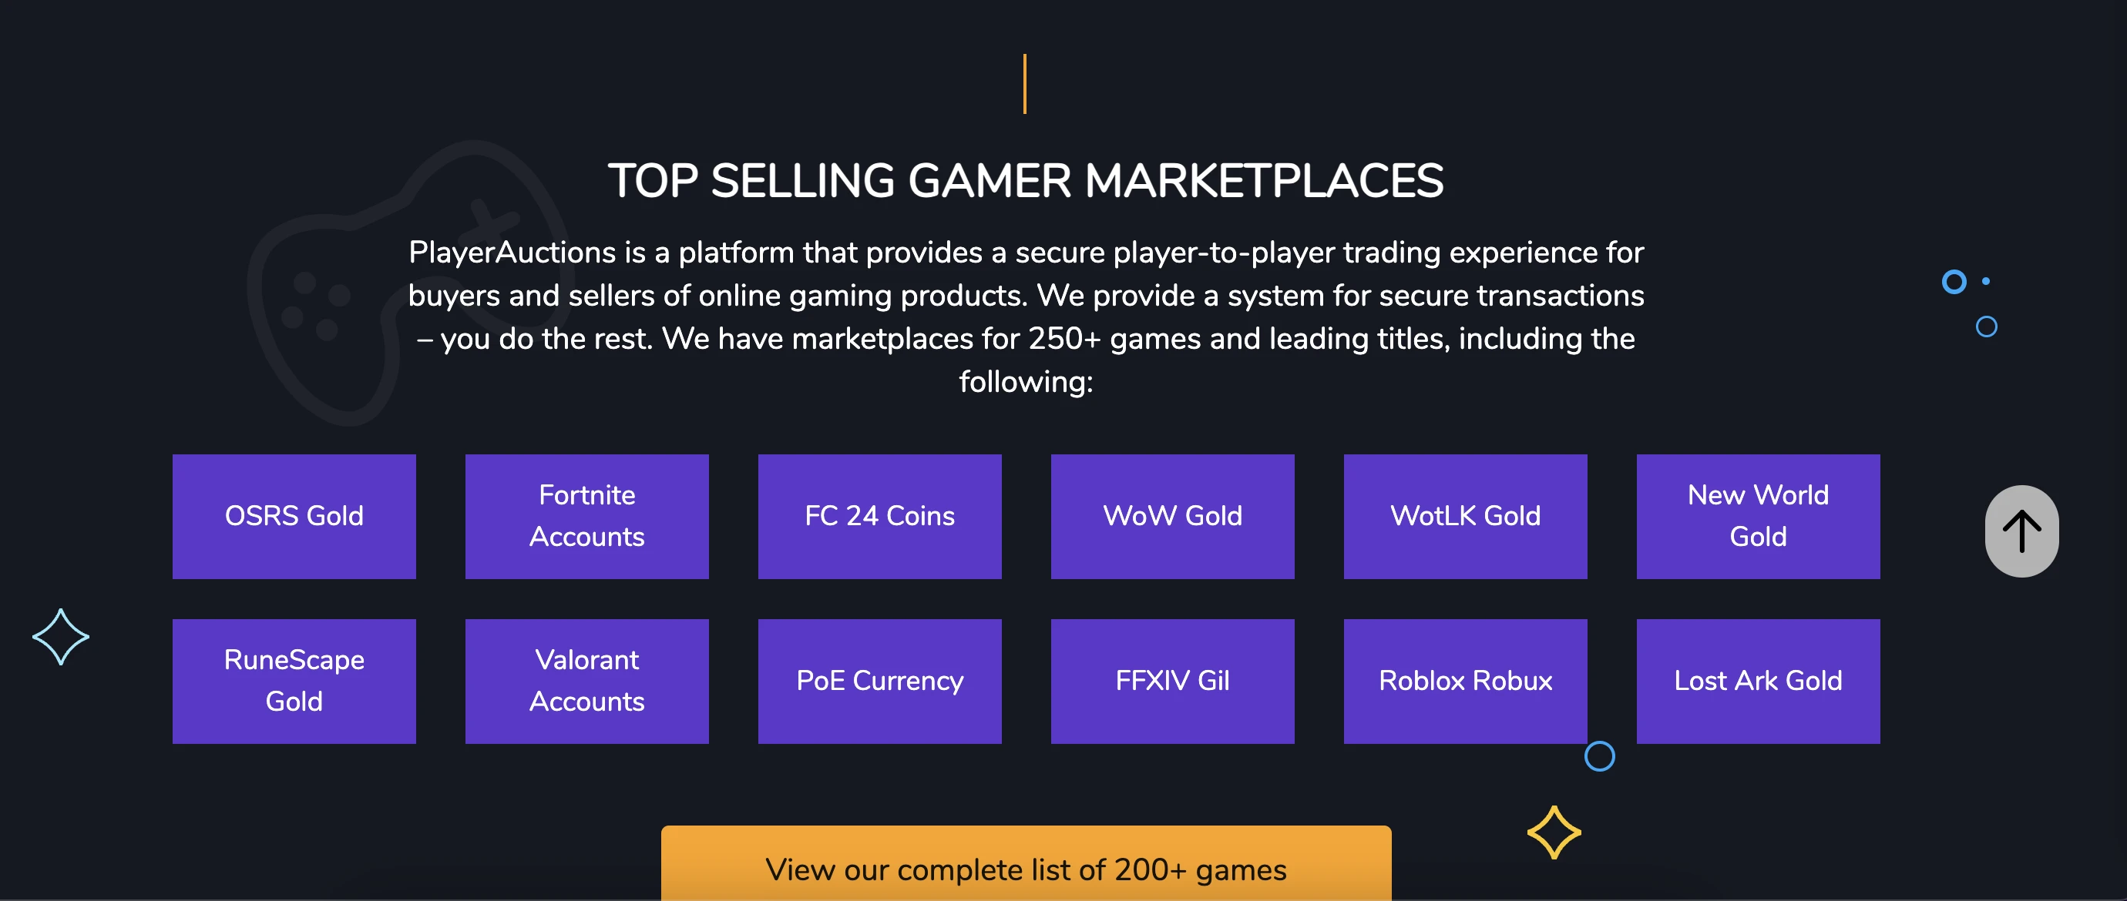2127x901 pixels.
Task: Click the Top Selling Gamer Marketplaces heading
Action: [x=1026, y=181]
